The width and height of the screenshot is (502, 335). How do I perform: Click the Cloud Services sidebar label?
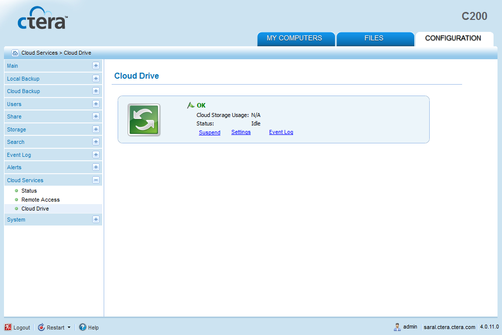(25, 180)
